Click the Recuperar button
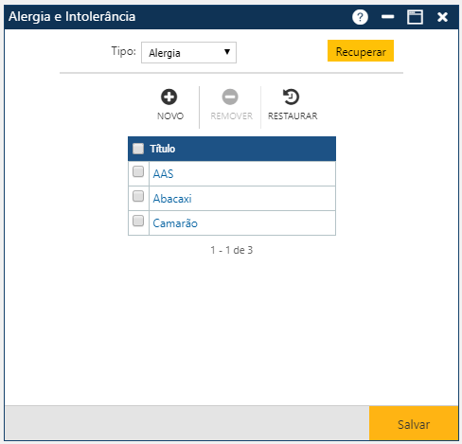 (361, 50)
